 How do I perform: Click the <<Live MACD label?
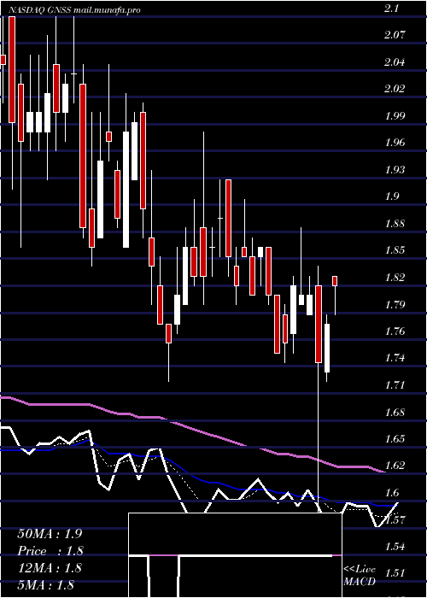360,576
